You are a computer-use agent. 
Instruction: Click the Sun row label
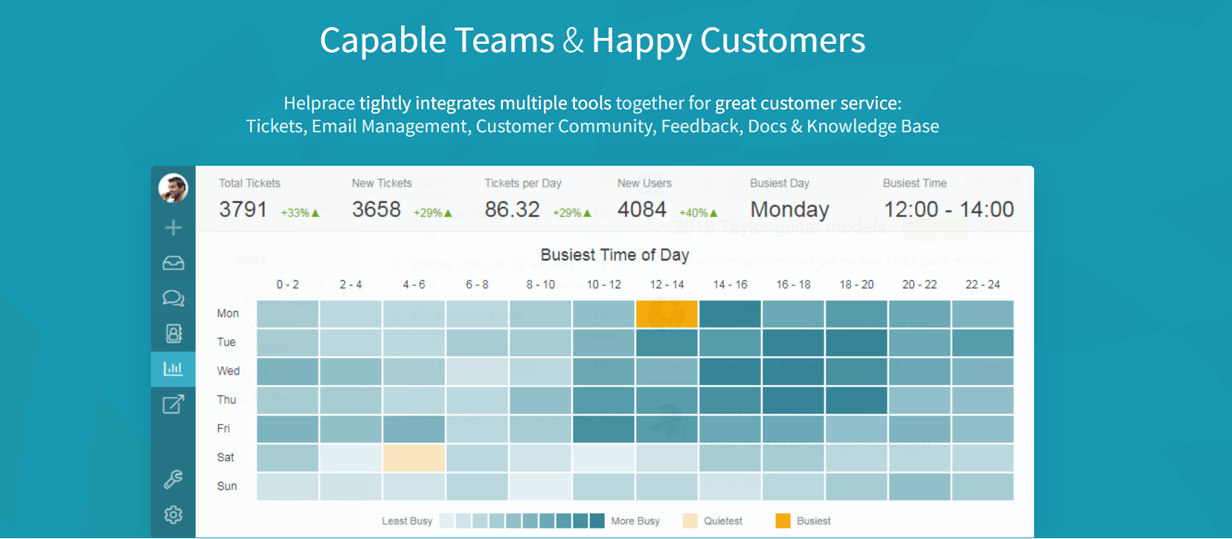[227, 486]
